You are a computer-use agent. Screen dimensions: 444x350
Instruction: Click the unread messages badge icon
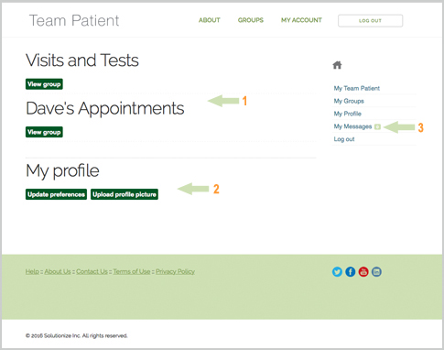pos(377,126)
